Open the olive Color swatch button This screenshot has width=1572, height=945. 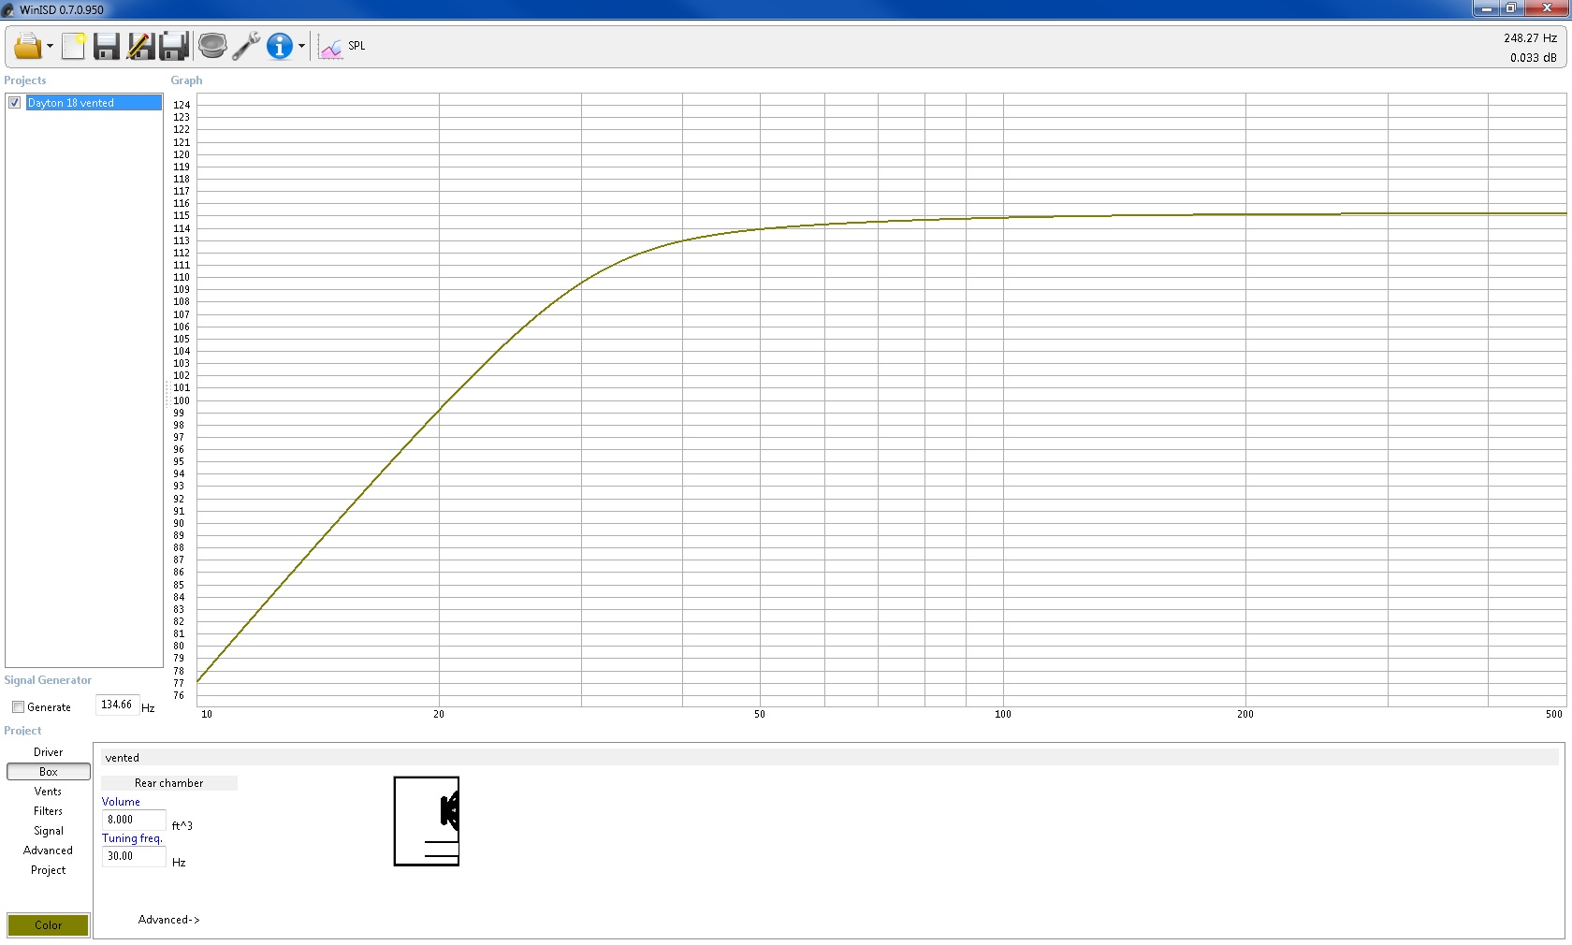coord(49,925)
